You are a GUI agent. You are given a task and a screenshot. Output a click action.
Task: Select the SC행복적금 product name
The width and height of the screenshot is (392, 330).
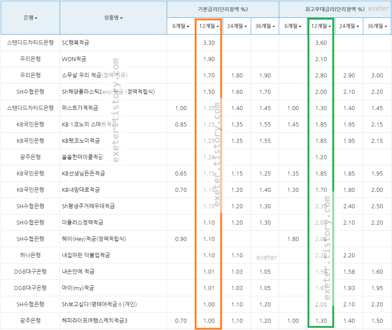(75, 43)
